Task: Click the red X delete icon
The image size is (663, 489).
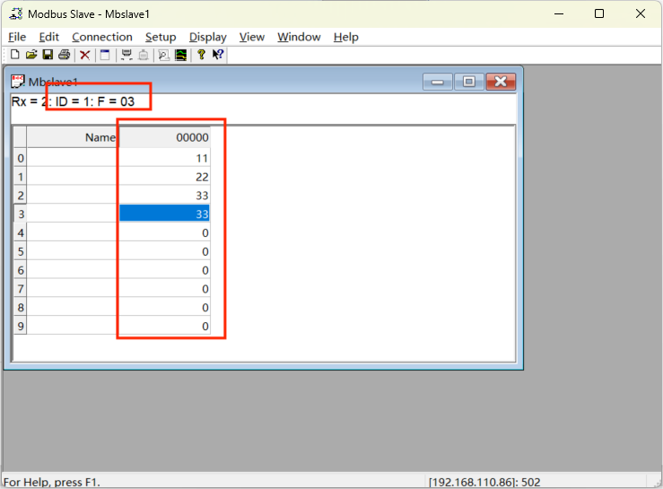Action: 85,55
